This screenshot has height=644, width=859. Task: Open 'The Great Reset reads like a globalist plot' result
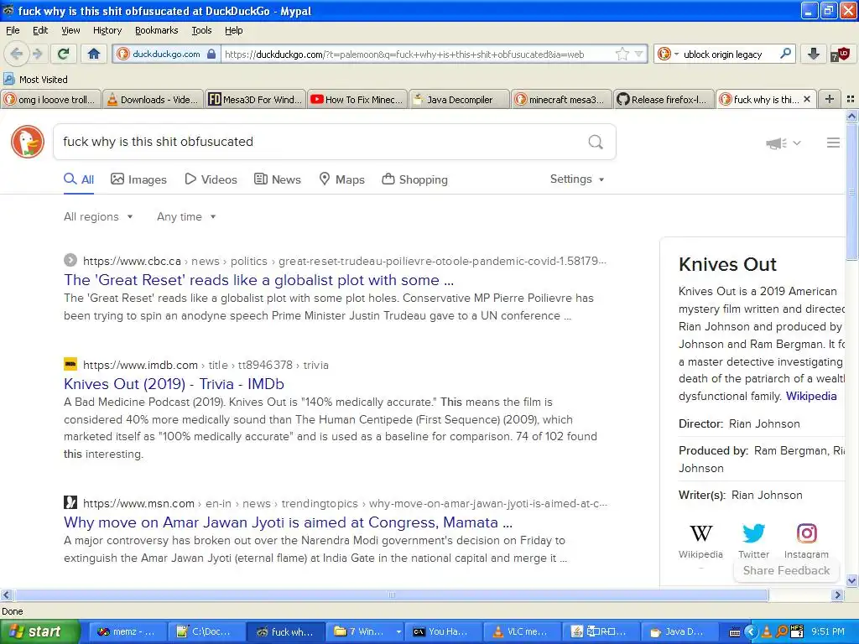click(x=258, y=280)
